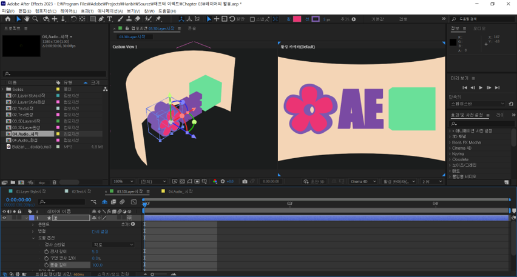Click the composition mini-flowchart icon in timeline
517x277 pixels.
93,202
